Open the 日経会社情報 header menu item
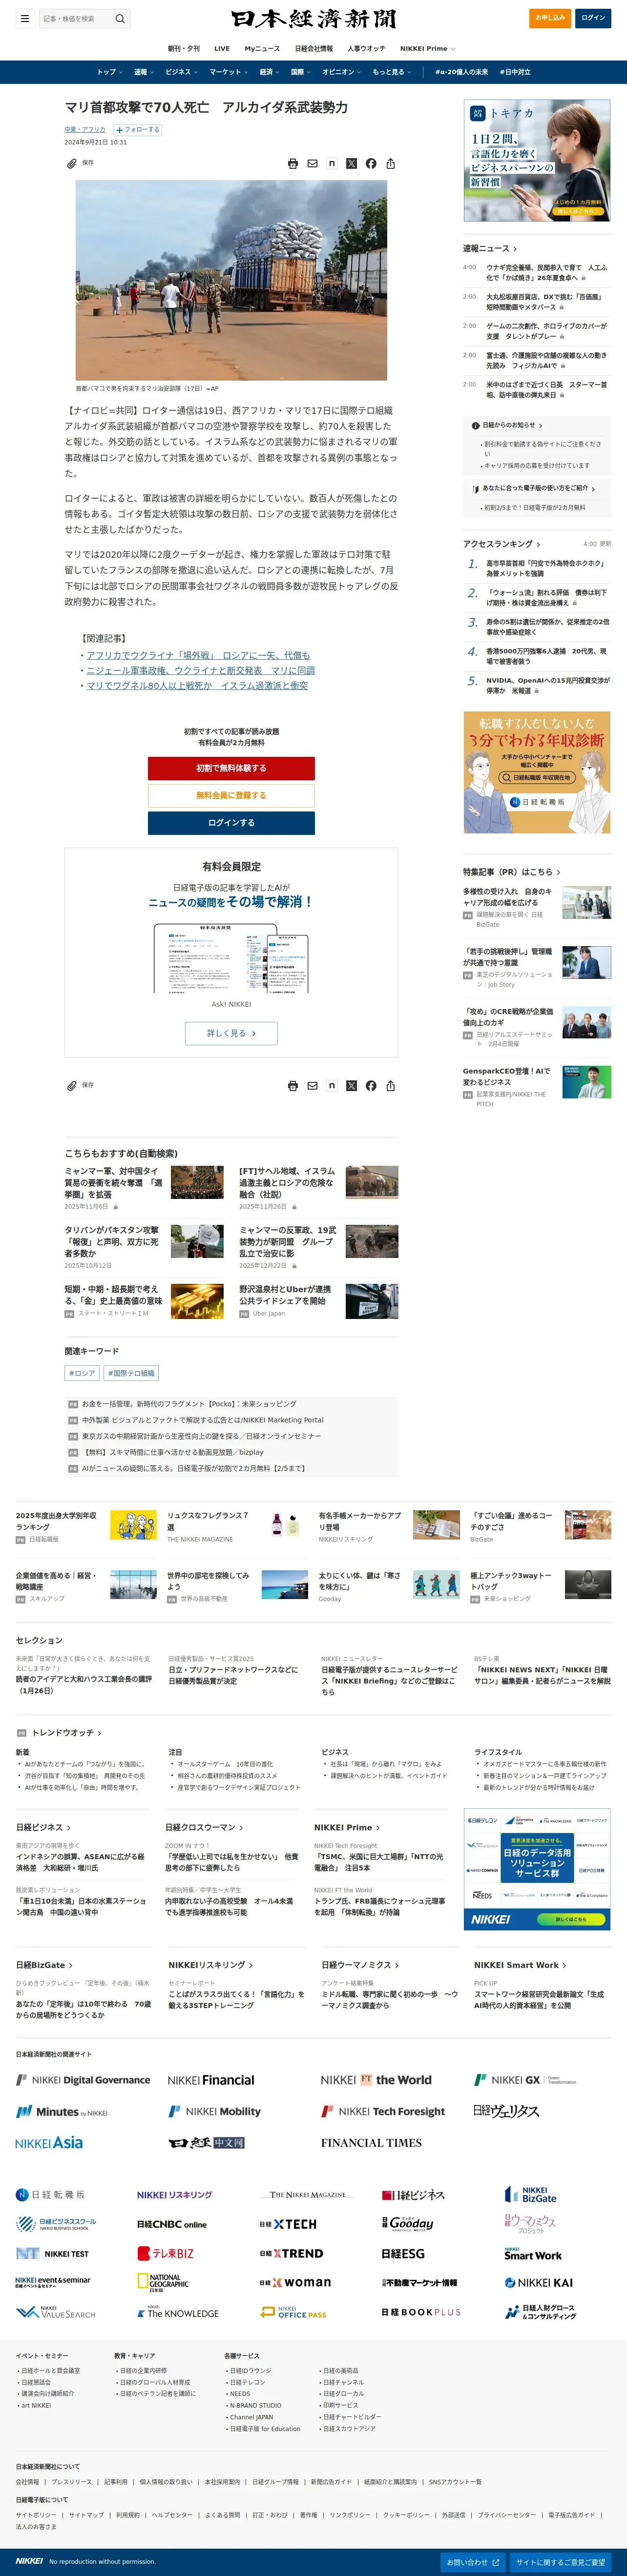Viewport: 627px width, 2576px height. click(x=314, y=48)
